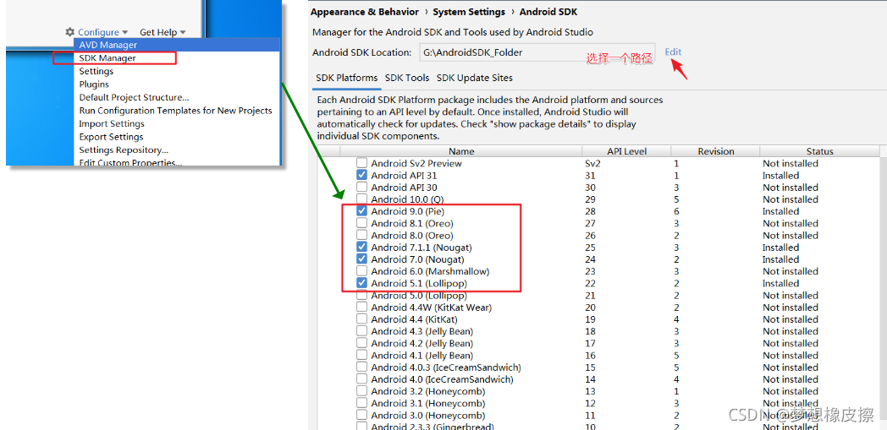Check the Android 4.1 (Jelly Bean) checkbox
The height and width of the screenshot is (430, 887).
(362, 356)
